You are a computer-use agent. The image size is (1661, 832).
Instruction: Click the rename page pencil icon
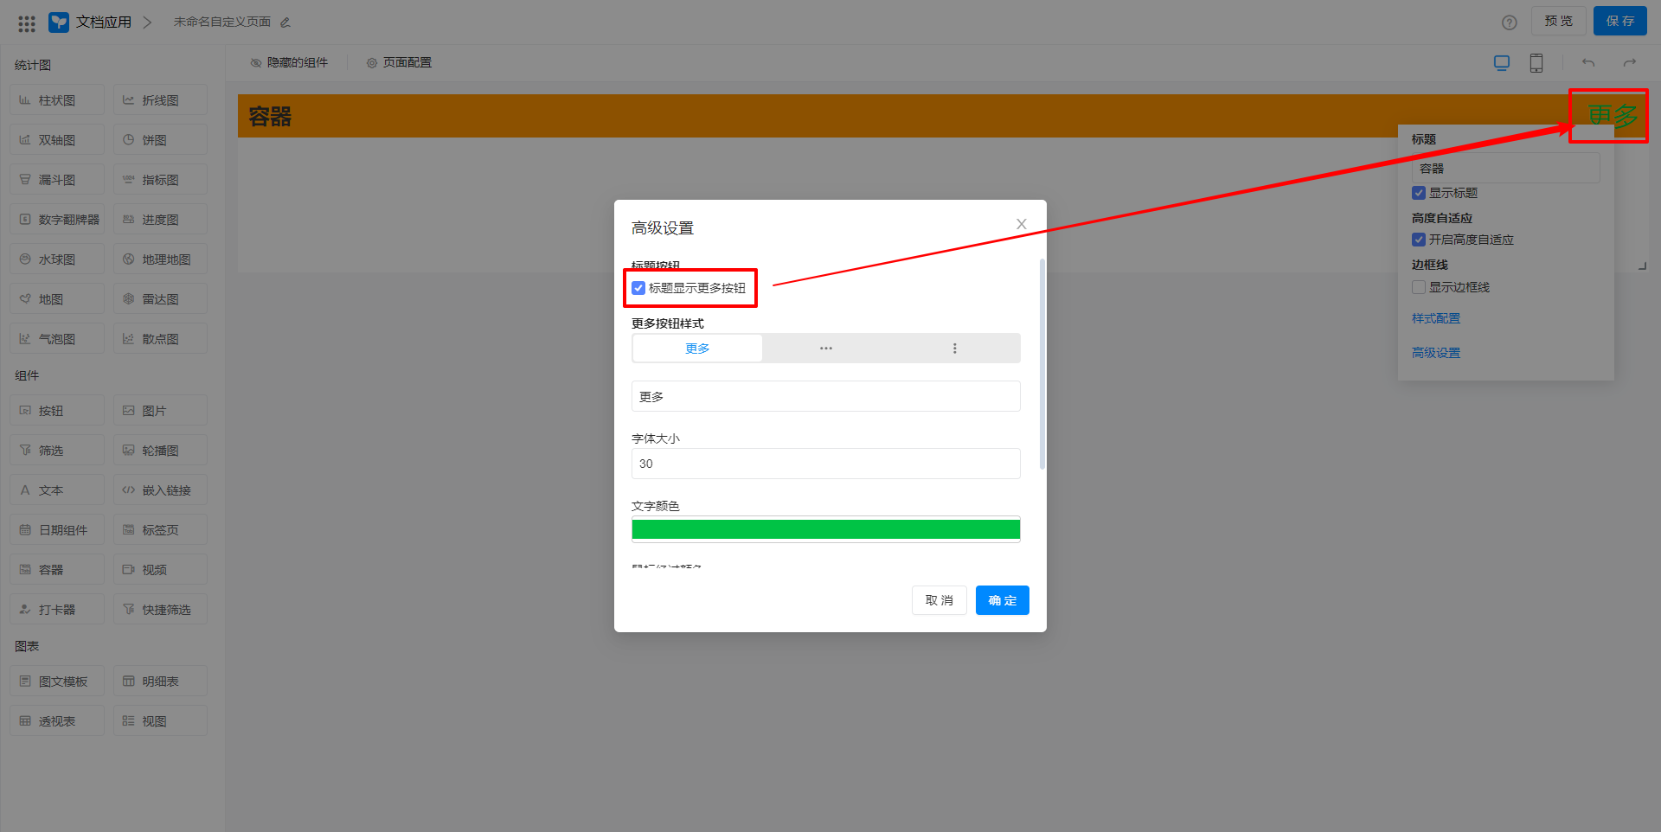coord(285,22)
